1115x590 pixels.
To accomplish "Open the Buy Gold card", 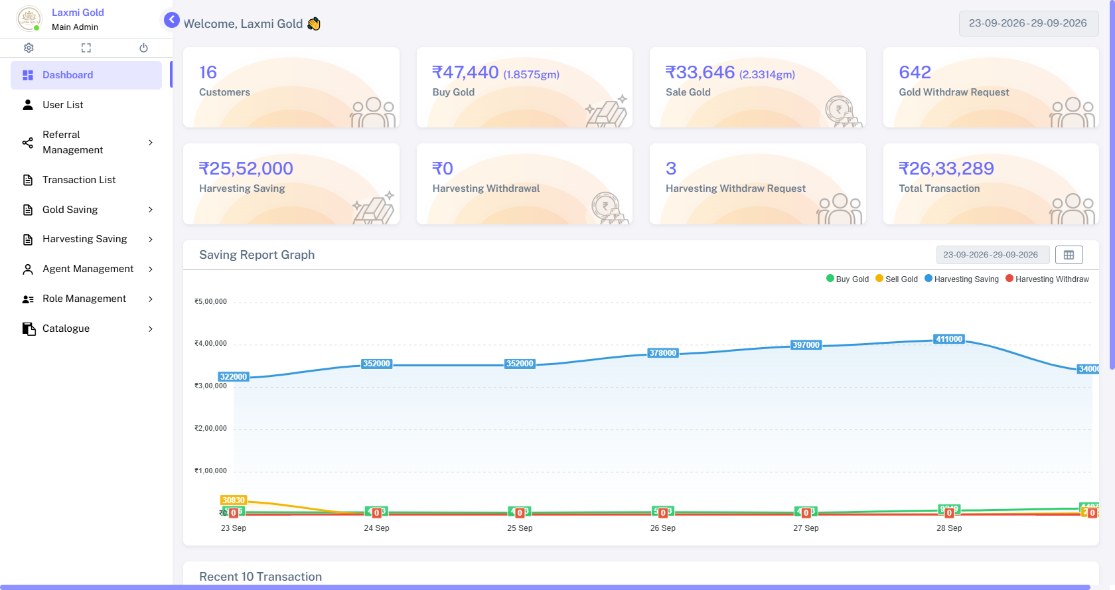I will (x=524, y=87).
